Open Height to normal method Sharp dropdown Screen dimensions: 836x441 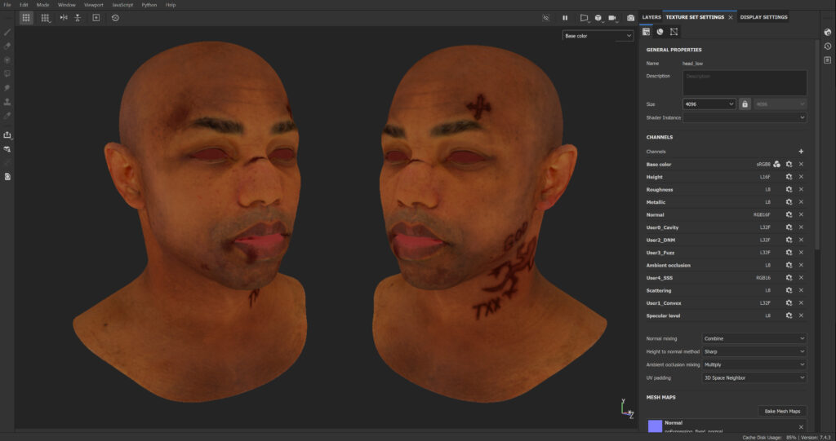754,351
